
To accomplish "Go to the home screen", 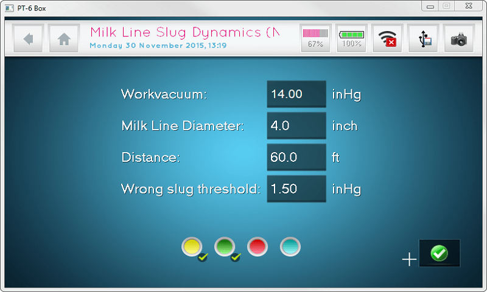I will pyautogui.click(x=64, y=39).
